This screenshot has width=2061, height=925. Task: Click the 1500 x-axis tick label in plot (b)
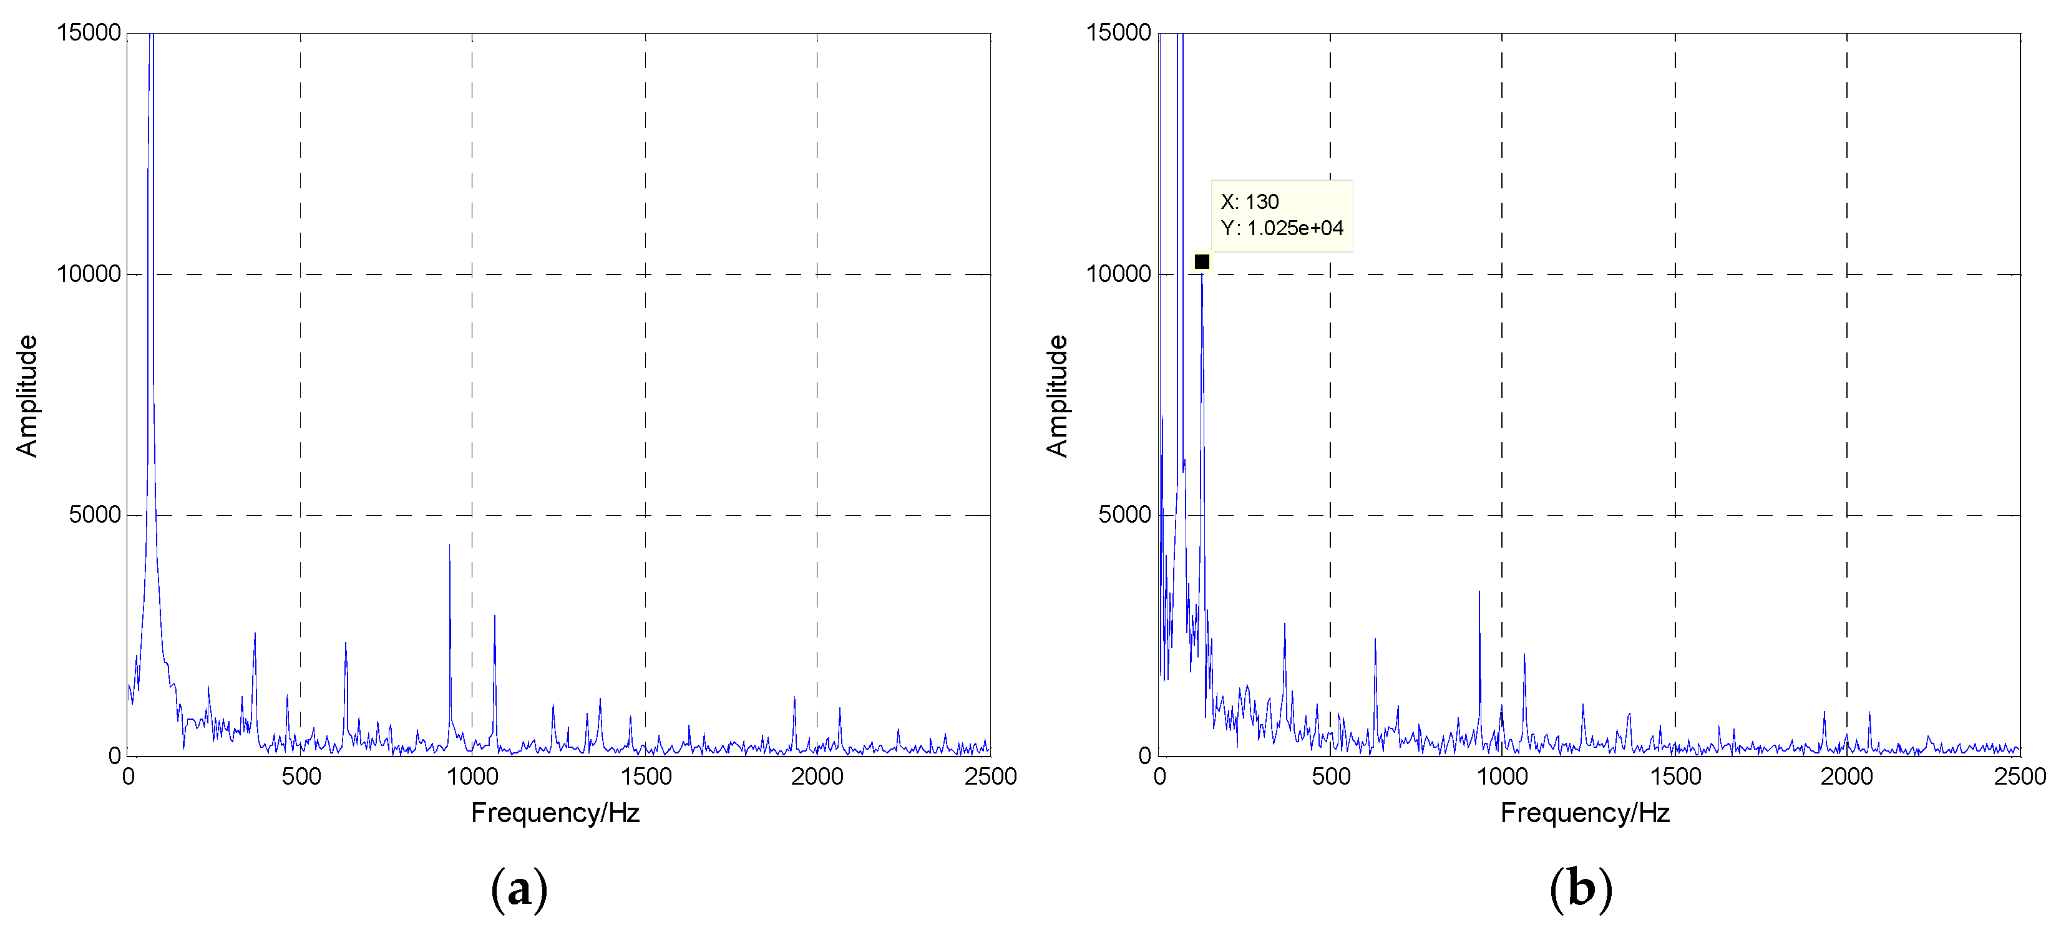(1675, 777)
